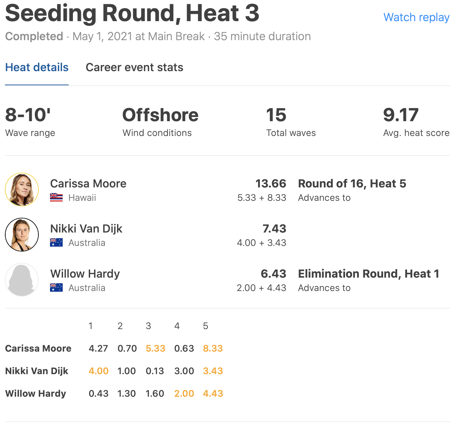Open the Watch replay link

(416, 17)
